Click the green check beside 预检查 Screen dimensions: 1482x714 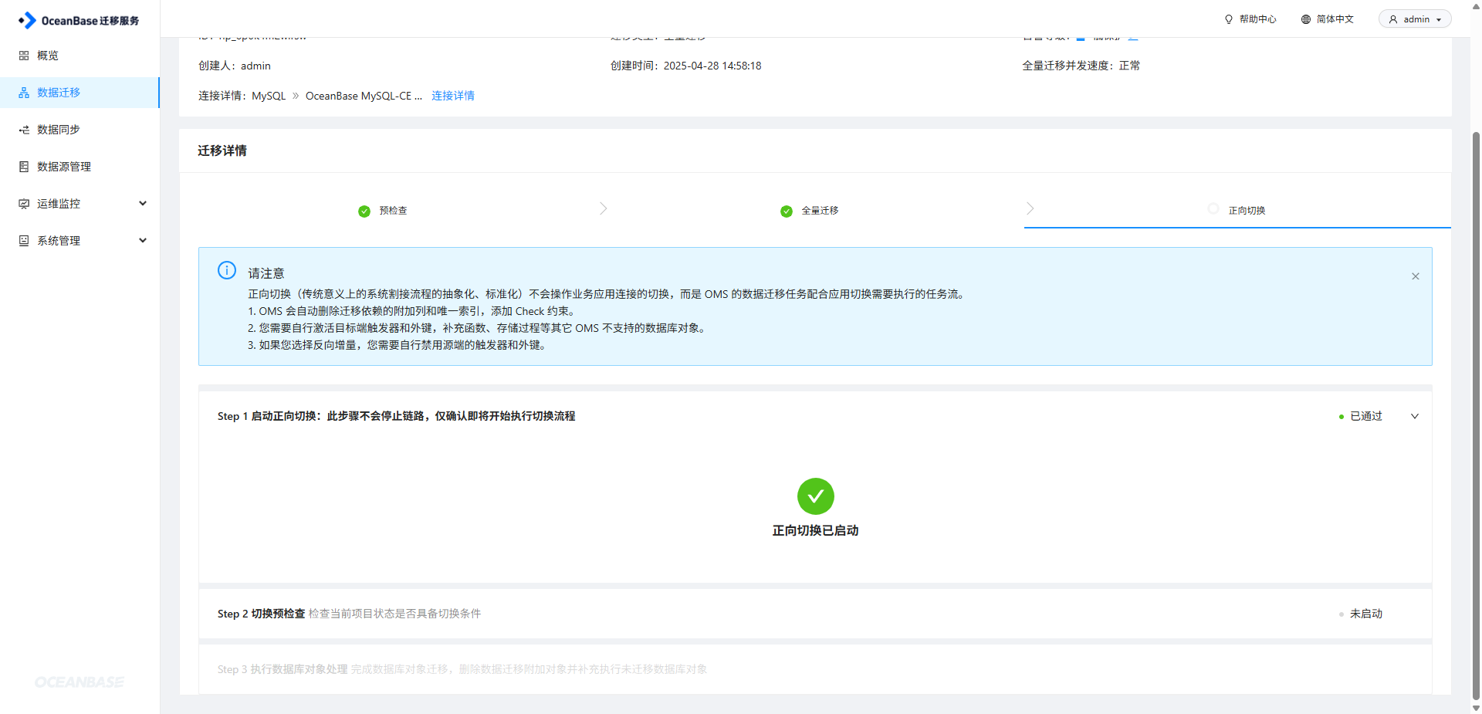click(364, 211)
